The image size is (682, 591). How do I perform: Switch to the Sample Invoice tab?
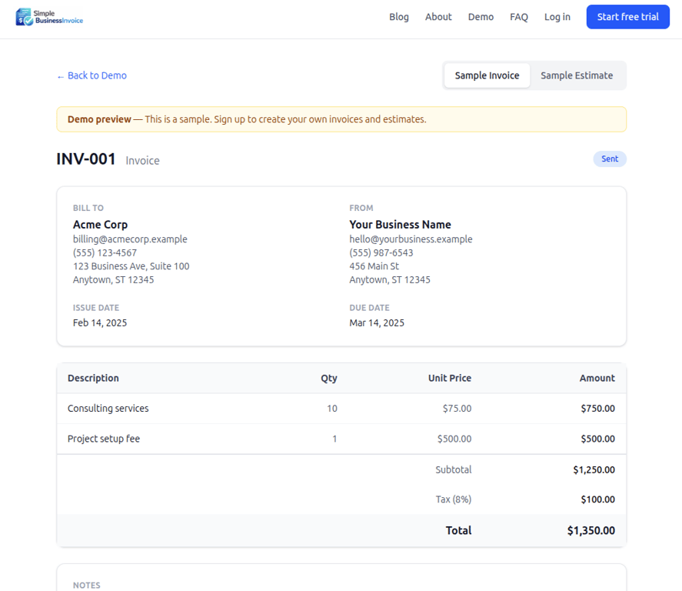point(487,75)
